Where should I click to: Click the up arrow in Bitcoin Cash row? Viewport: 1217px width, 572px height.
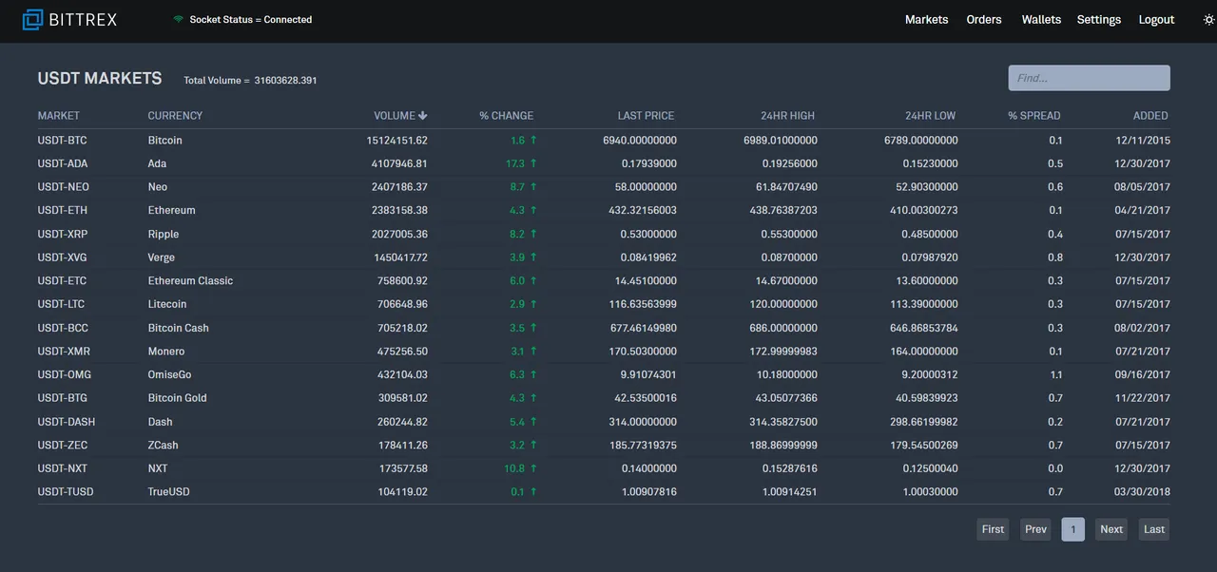point(533,328)
